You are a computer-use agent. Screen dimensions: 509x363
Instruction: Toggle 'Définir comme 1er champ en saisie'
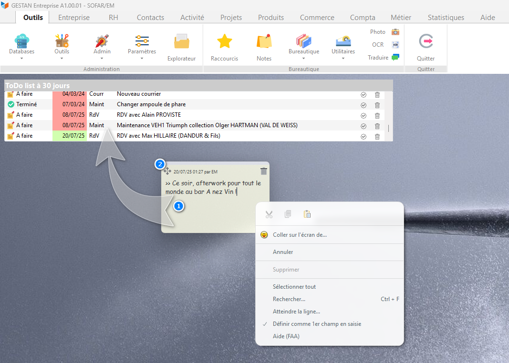317,324
